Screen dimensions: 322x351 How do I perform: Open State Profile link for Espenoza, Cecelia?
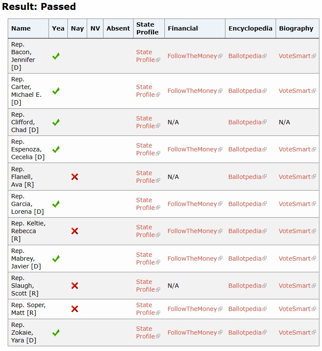click(148, 149)
